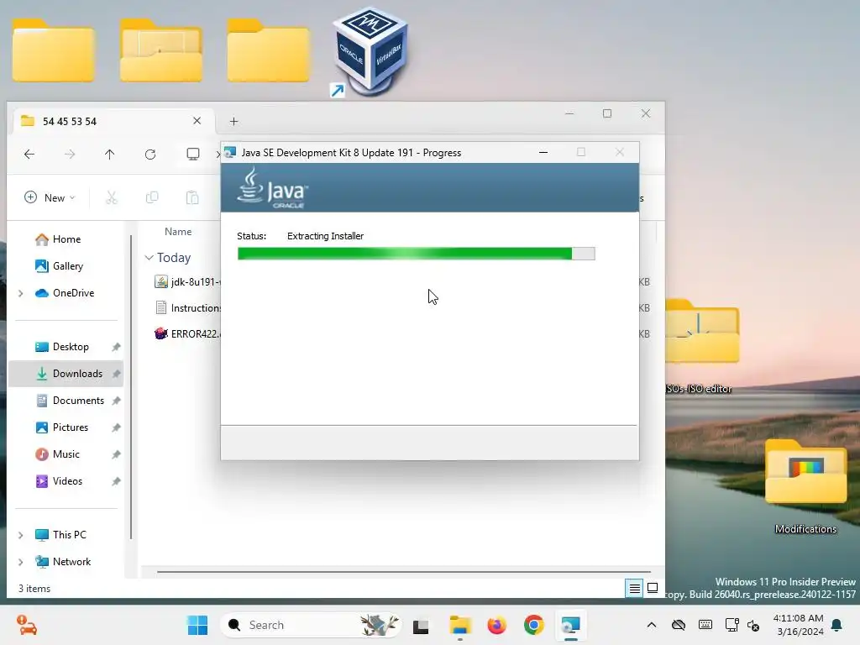The image size is (860, 645).
Task: Open Music quick access folder
Action: [66, 454]
